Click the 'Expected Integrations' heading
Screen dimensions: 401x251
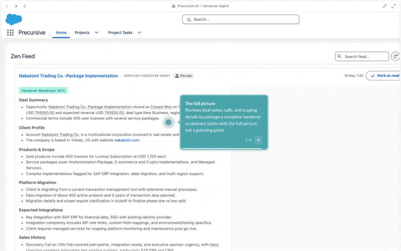41,210
